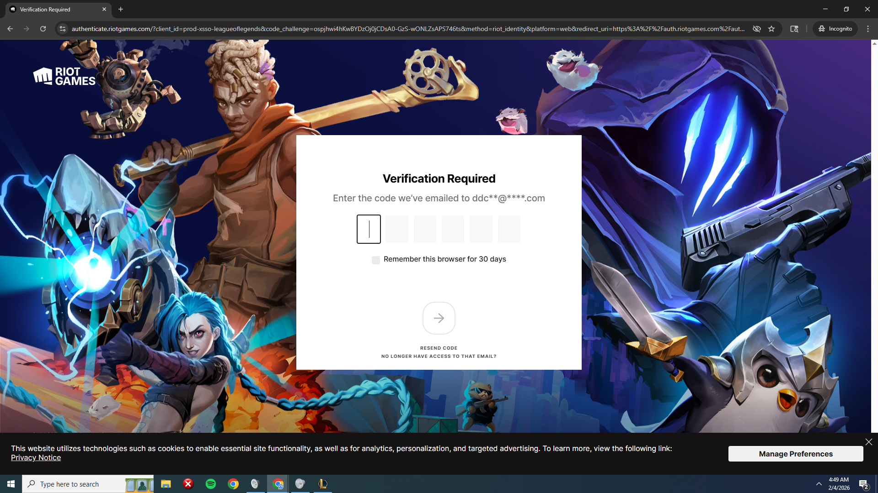This screenshot has width=878, height=493.
Task: Open the tab search icon
Action: [x=794, y=29]
